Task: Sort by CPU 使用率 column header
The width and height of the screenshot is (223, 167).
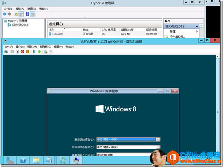Action: (110, 30)
